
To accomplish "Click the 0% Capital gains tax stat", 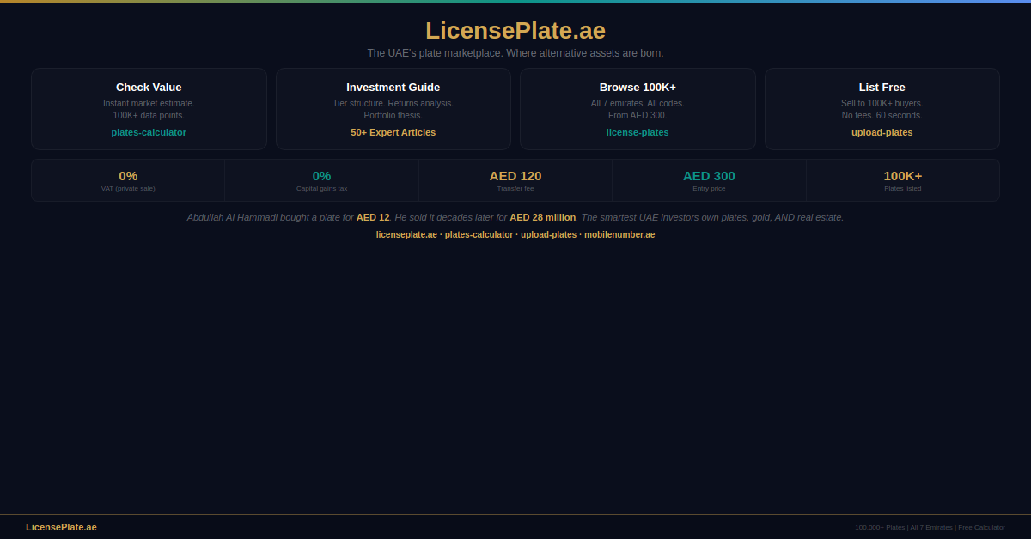I will click(321, 179).
